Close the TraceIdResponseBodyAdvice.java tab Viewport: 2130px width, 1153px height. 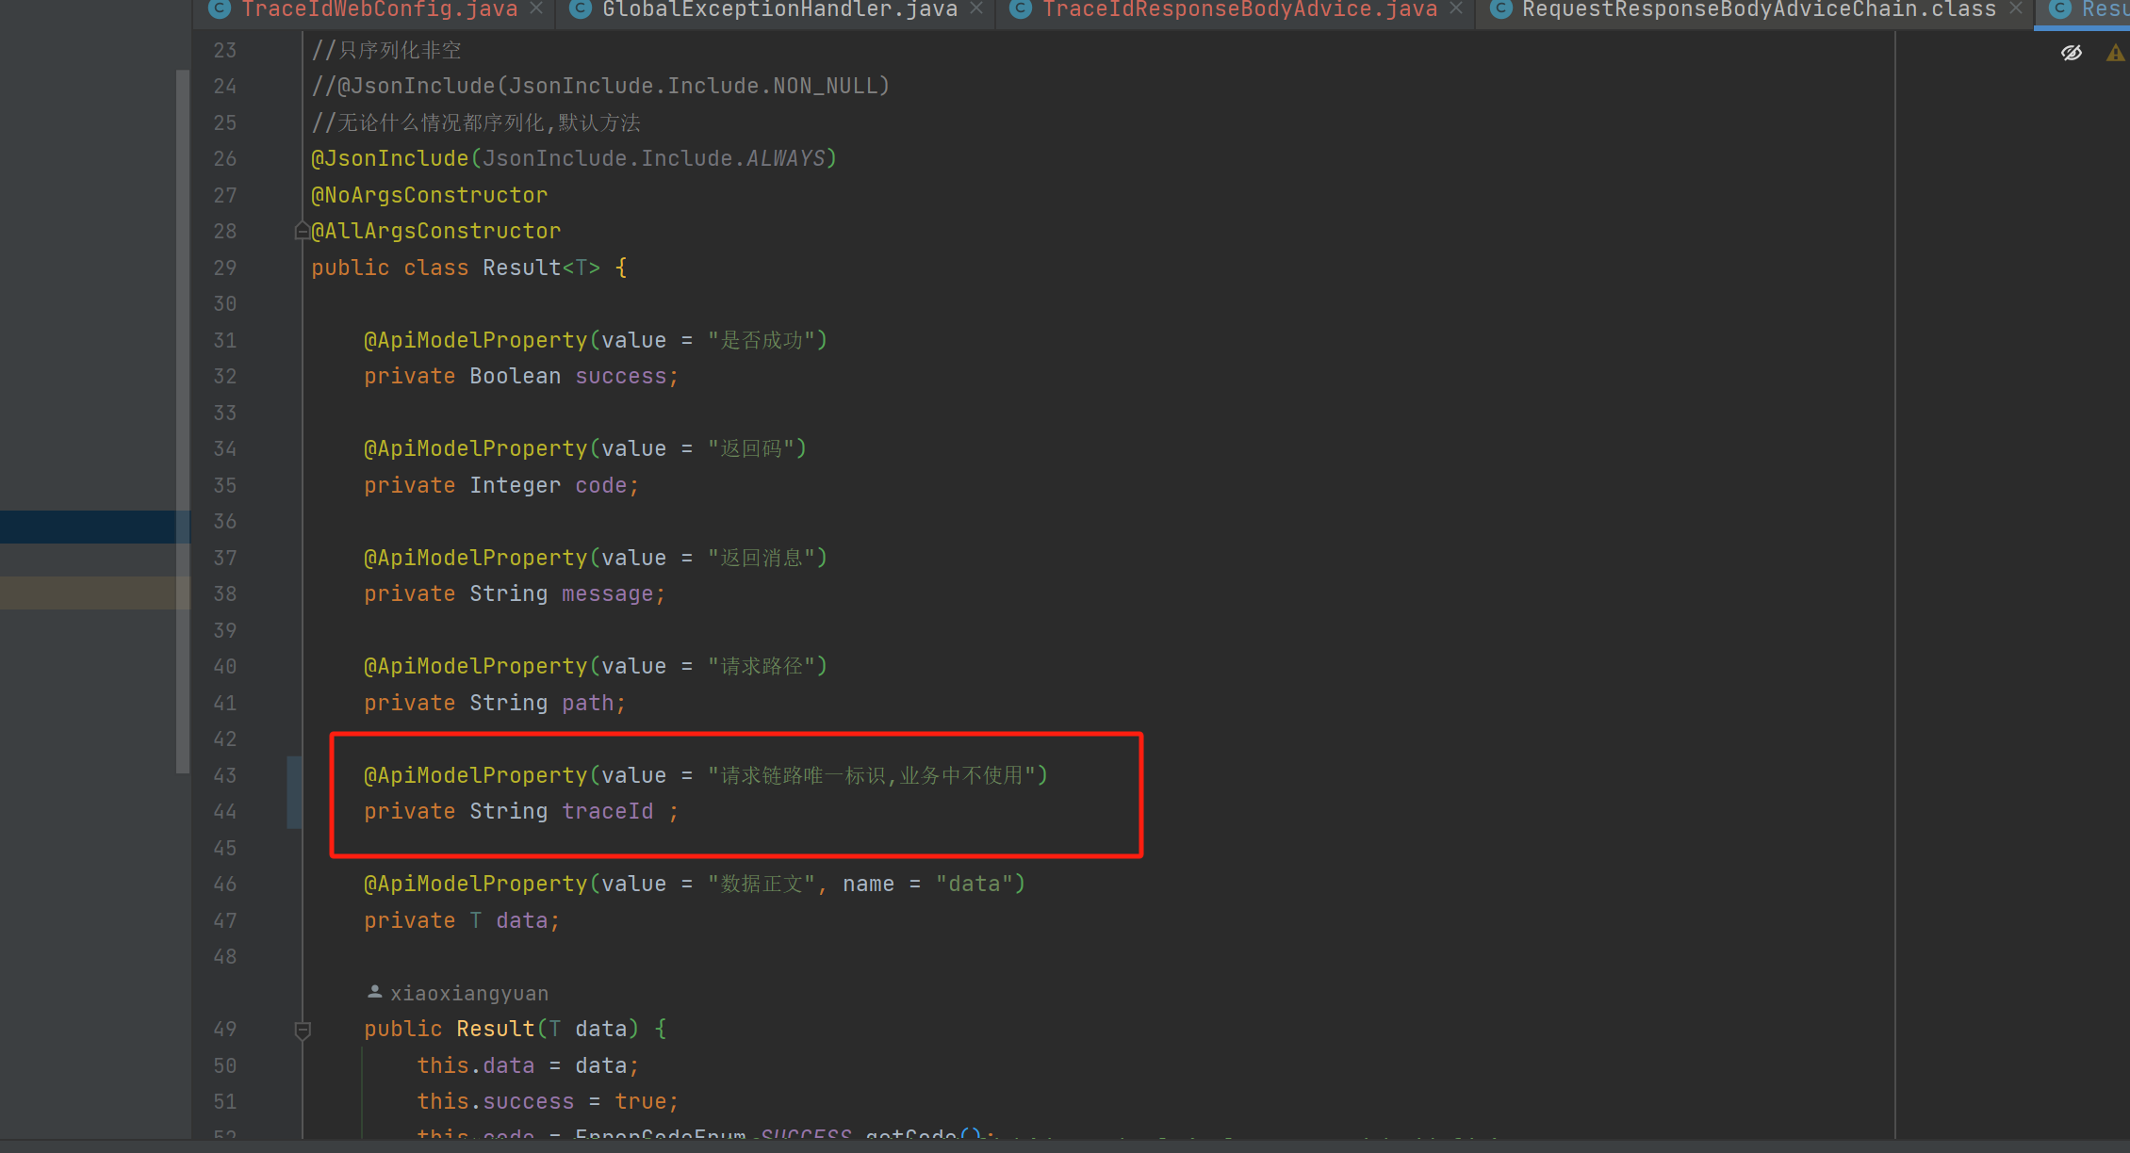[x=1456, y=8]
